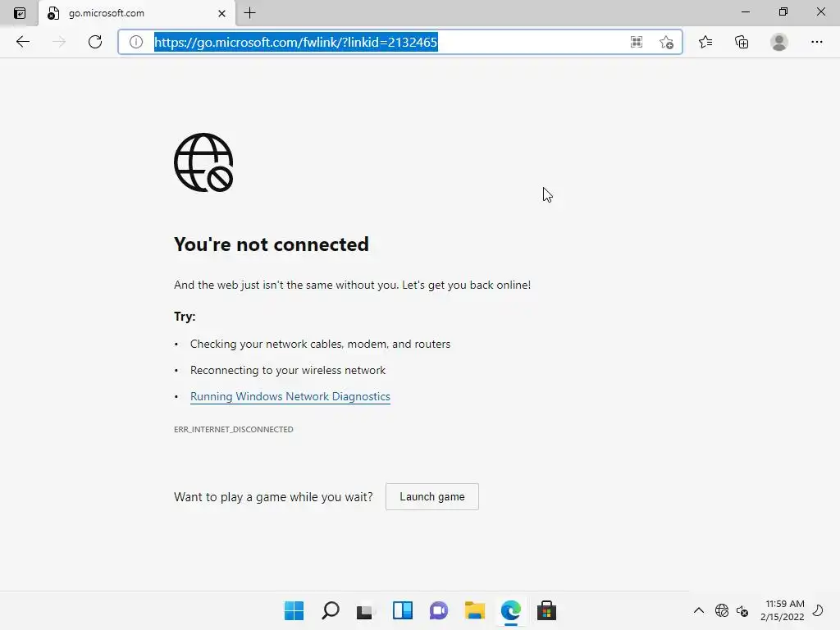Image resolution: width=840 pixels, height=630 pixels.
Task: Click the forward navigation arrow
Action: (x=59, y=42)
